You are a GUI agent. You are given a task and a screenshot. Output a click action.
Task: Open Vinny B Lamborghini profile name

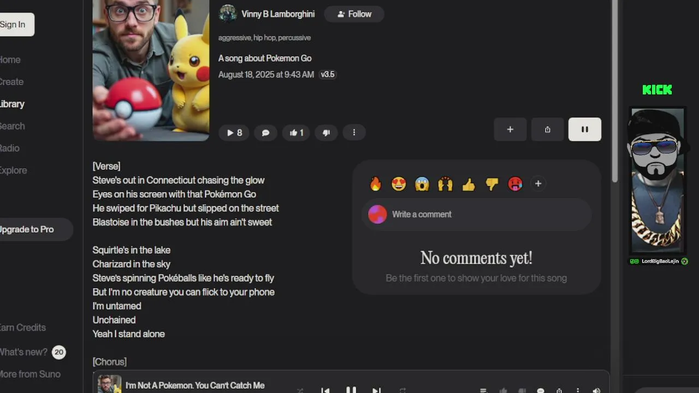(x=278, y=14)
